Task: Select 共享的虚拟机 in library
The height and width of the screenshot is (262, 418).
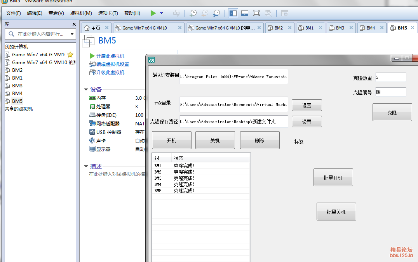Action: (x=19, y=109)
